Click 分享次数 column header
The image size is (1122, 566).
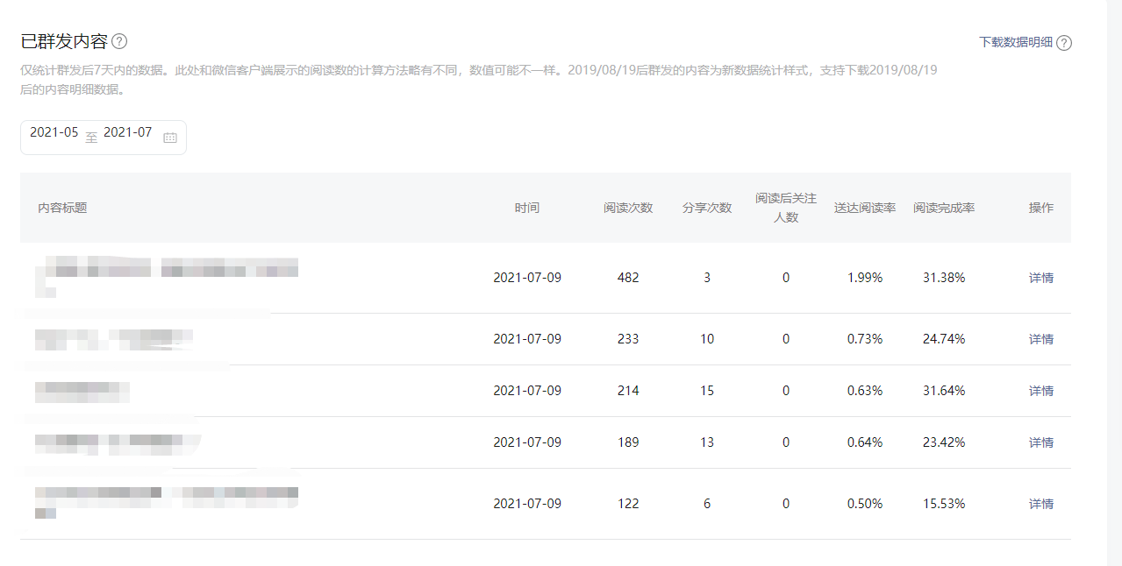coord(707,208)
